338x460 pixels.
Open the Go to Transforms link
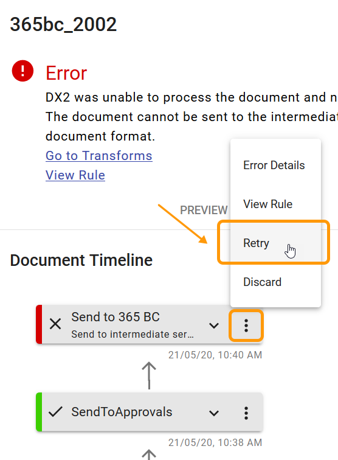click(99, 156)
